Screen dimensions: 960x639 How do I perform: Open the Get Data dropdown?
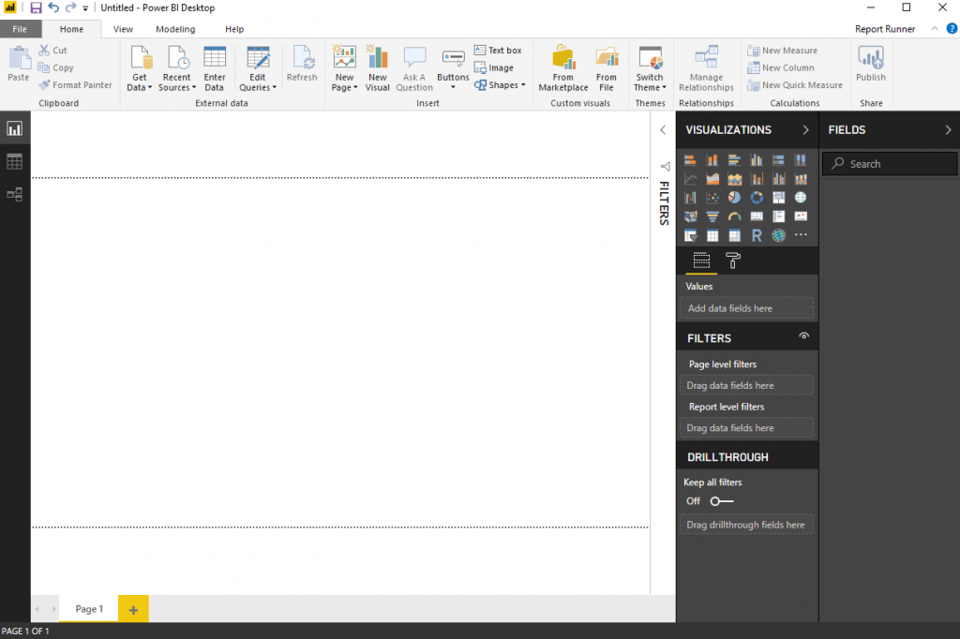(x=140, y=69)
